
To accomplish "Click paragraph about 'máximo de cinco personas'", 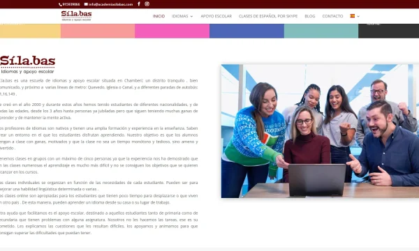I will (x=99, y=165).
